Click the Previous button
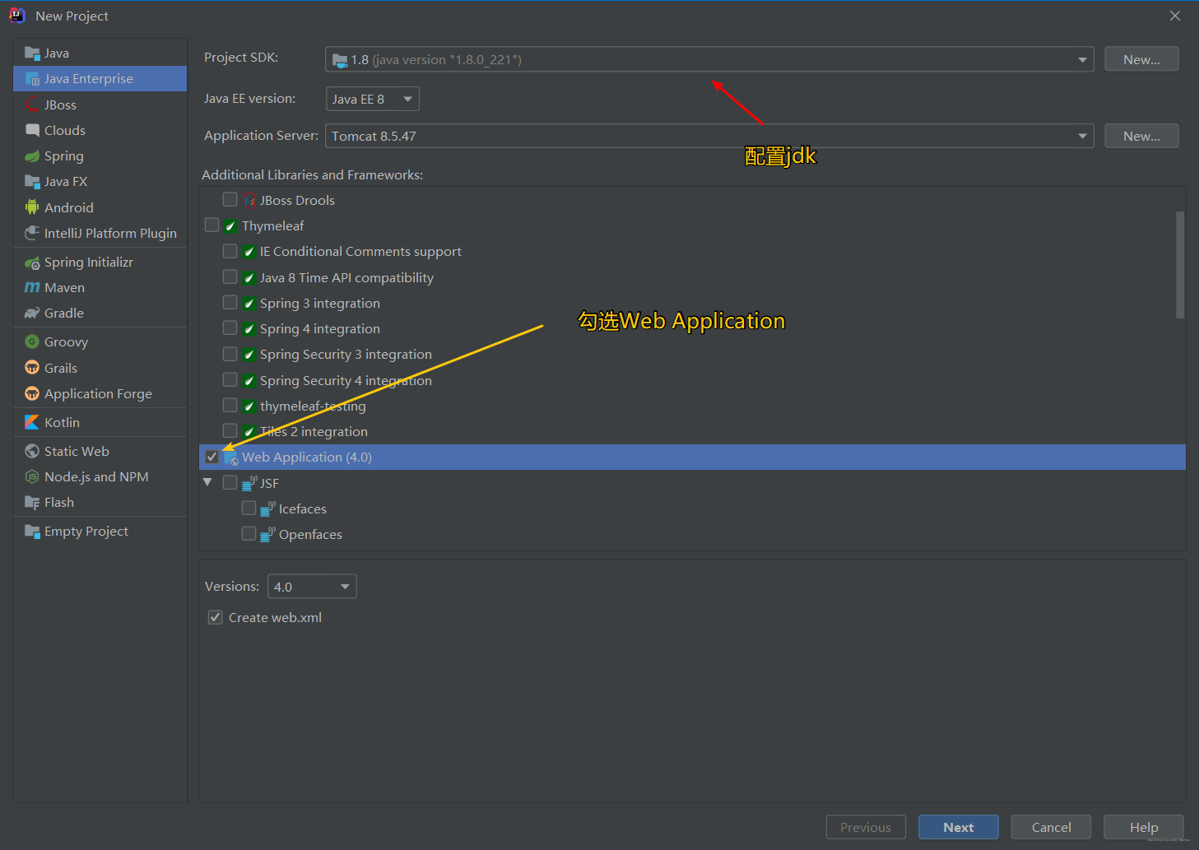The width and height of the screenshot is (1199, 850). (x=866, y=827)
